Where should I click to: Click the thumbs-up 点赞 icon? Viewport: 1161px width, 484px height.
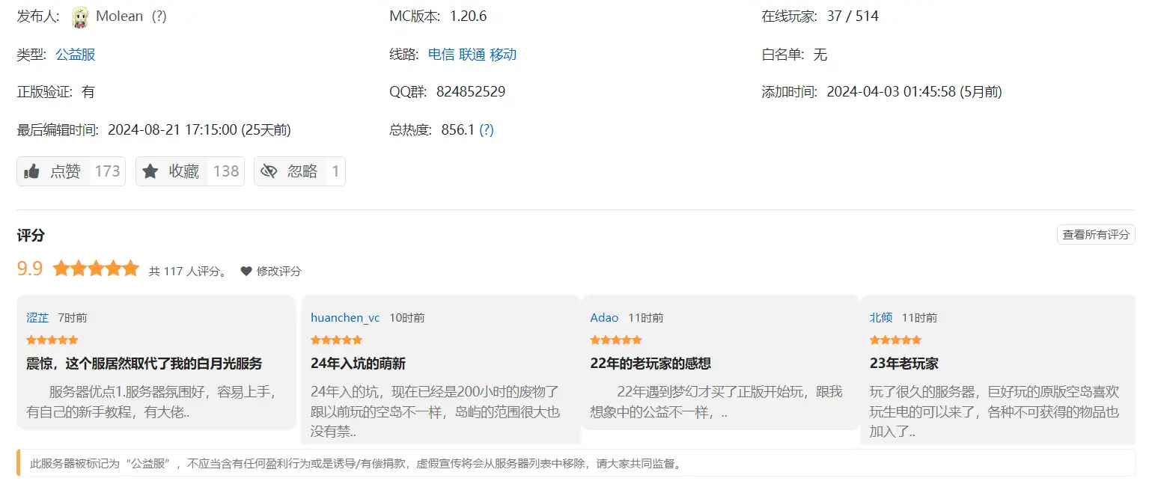31,171
